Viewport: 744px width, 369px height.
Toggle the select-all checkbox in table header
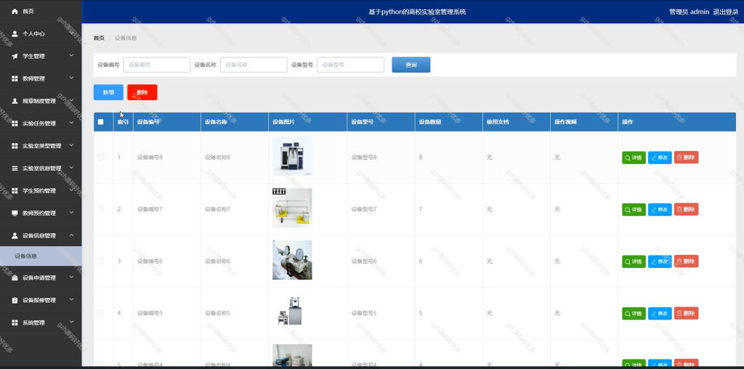point(100,122)
